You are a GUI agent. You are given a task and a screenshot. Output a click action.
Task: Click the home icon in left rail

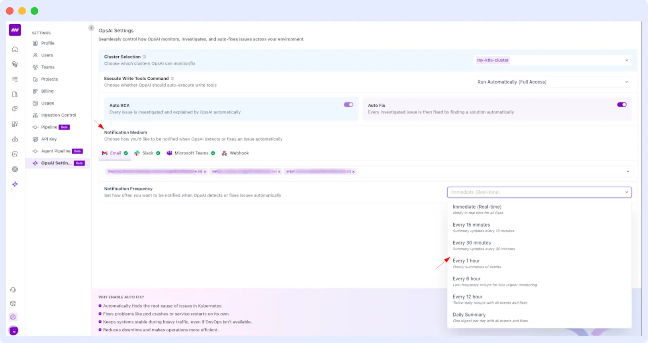click(x=15, y=49)
